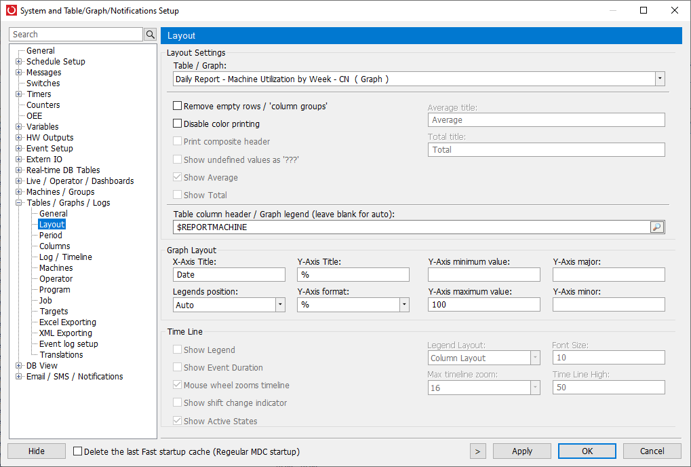Click the $REPORTMACHINE column header field
Viewport: 691px width, 467px height.
(412, 227)
